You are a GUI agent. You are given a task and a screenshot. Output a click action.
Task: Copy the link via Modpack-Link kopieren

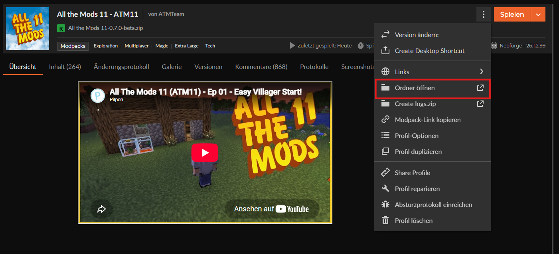tap(433, 120)
